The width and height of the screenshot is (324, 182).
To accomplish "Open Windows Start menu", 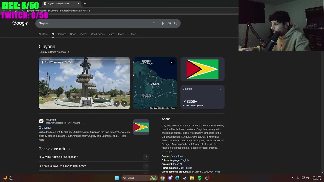I will click(117, 178).
